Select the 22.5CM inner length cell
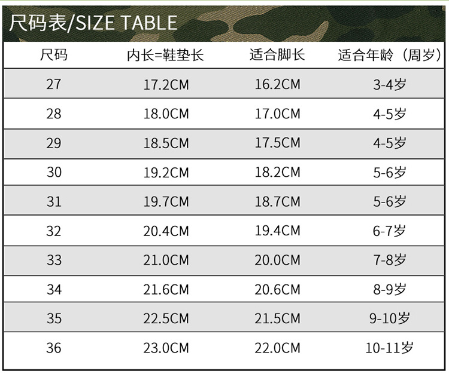Screen dimensions: 449x374 click(166, 318)
